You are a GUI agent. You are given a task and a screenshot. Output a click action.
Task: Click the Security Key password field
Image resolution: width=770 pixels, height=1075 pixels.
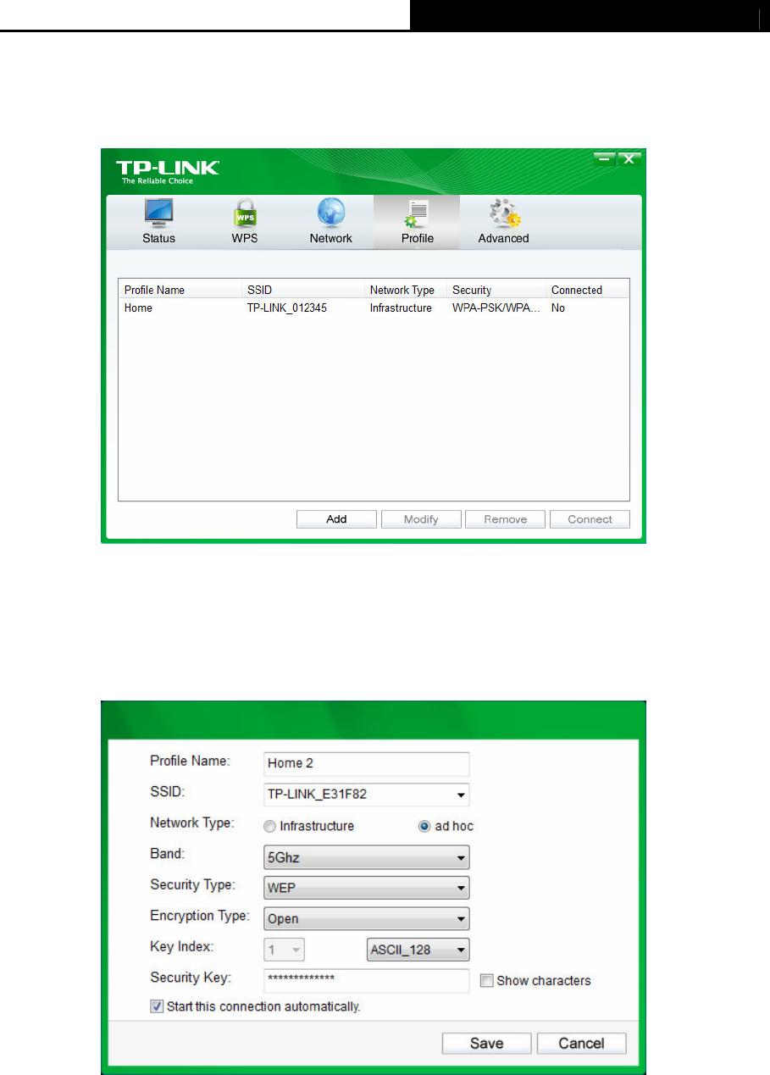tap(366, 980)
